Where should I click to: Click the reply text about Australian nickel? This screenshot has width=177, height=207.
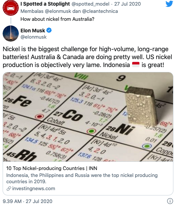57,19
